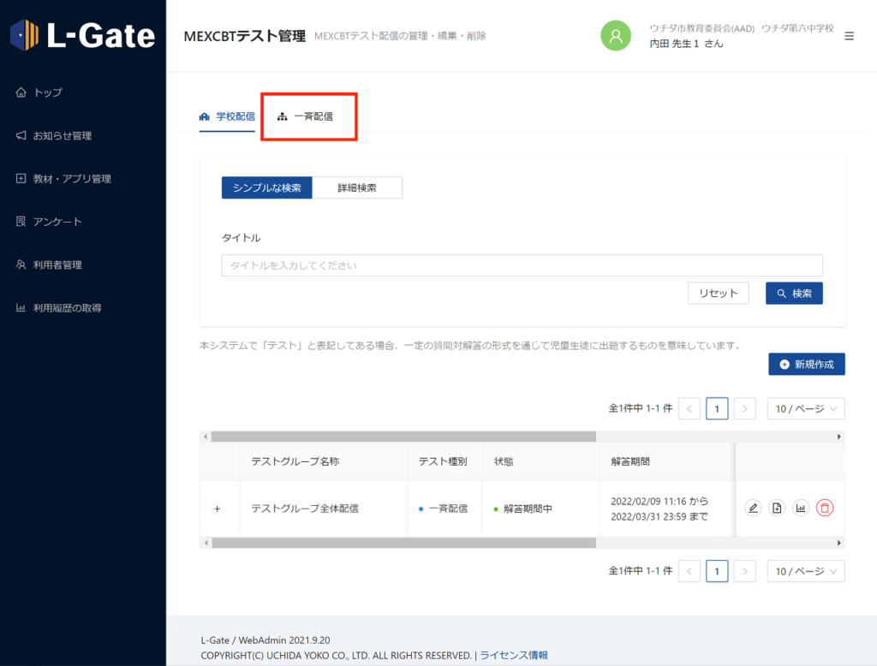Open 利用者管理 in the sidebar
The image size is (877, 666).
[x=49, y=265]
